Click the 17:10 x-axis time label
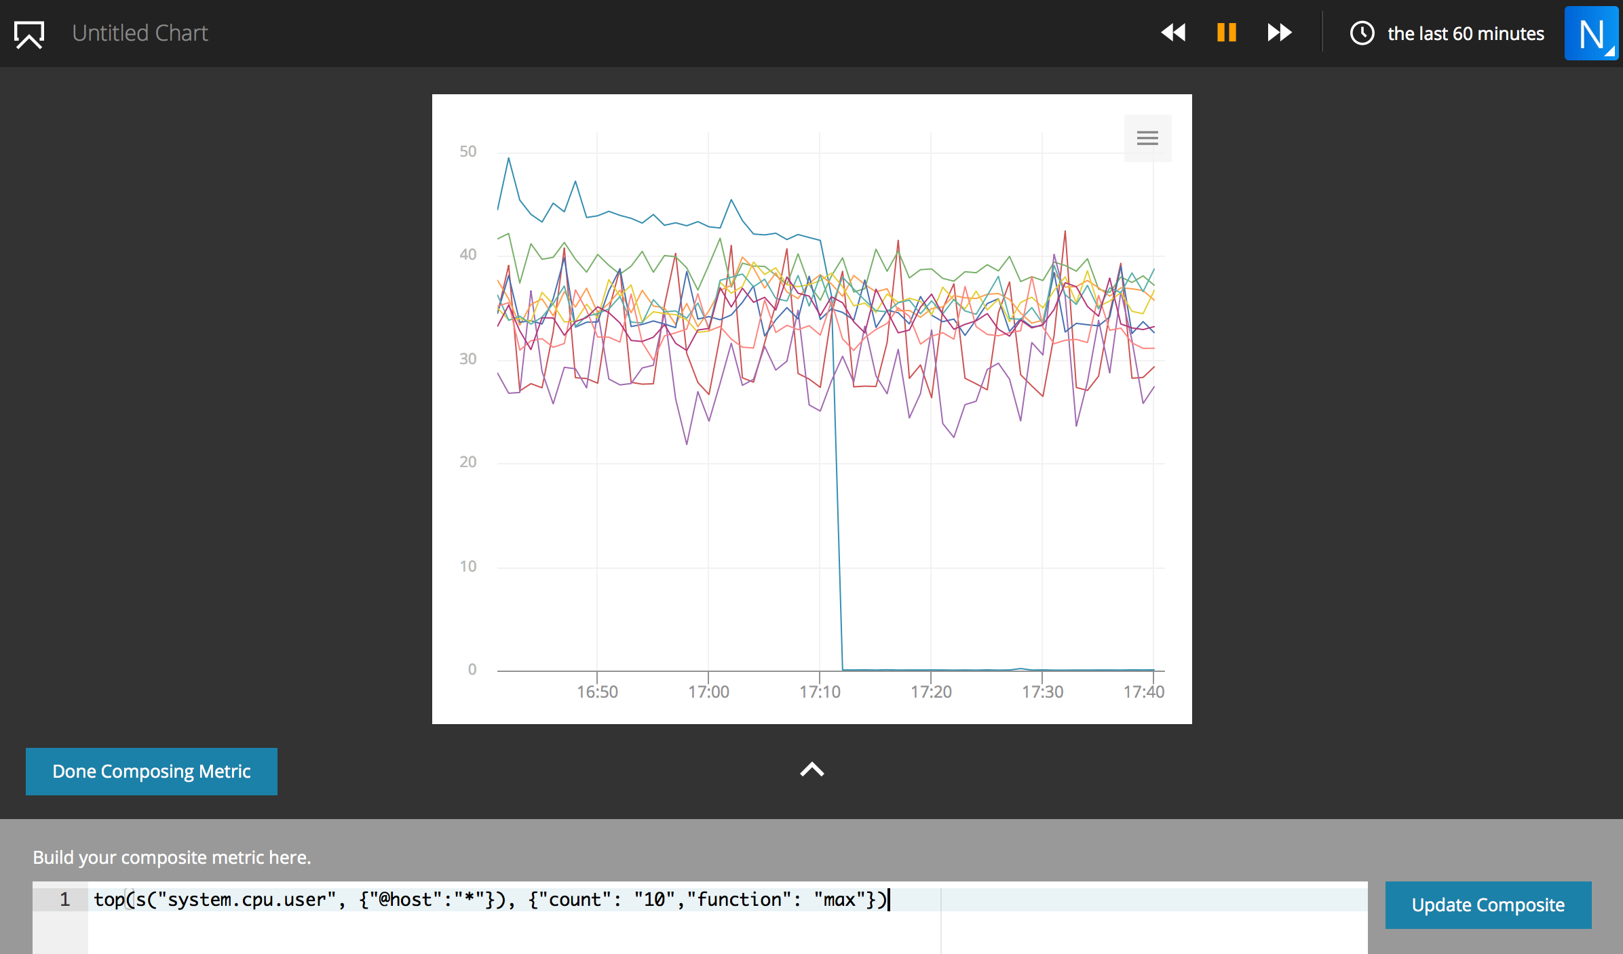1623x954 pixels. pyautogui.click(x=820, y=692)
